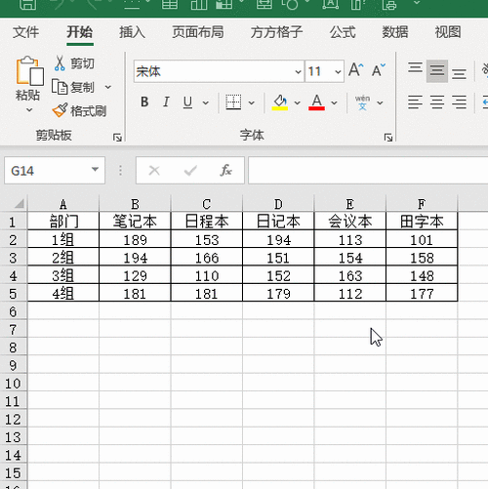Apply fill color with the paint bucket icon
The width and height of the screenshot is (488, 489).
point(280,102)
